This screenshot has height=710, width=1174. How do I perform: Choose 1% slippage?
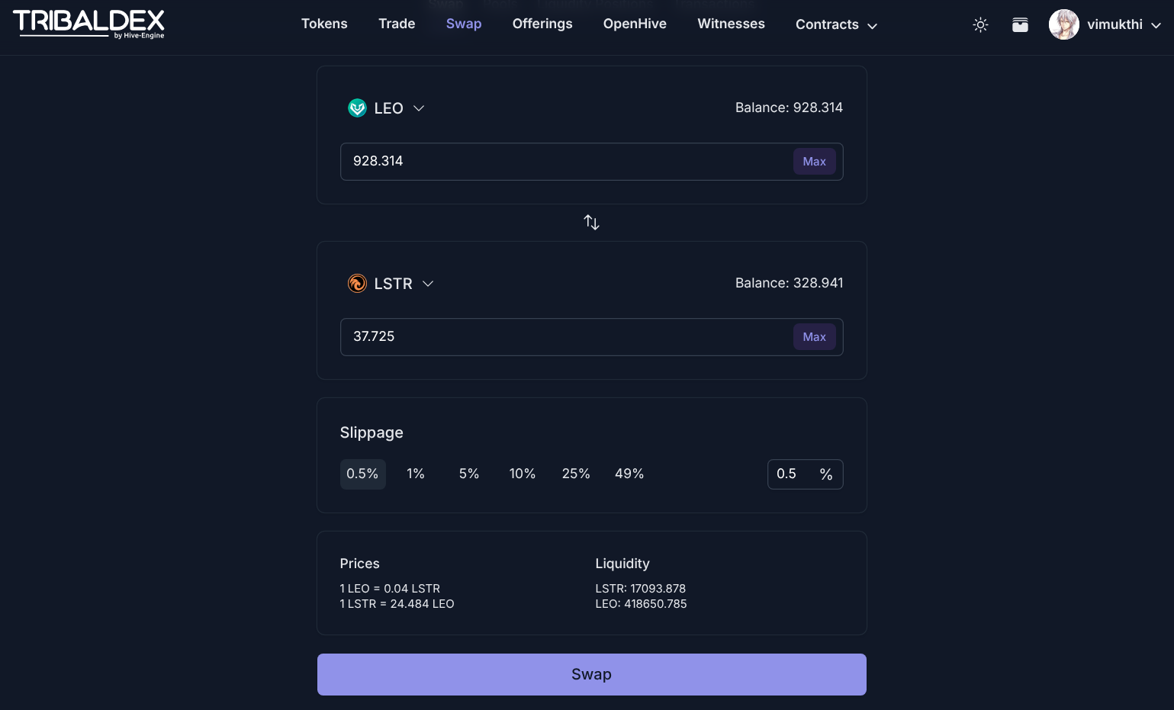coord(416,474)
